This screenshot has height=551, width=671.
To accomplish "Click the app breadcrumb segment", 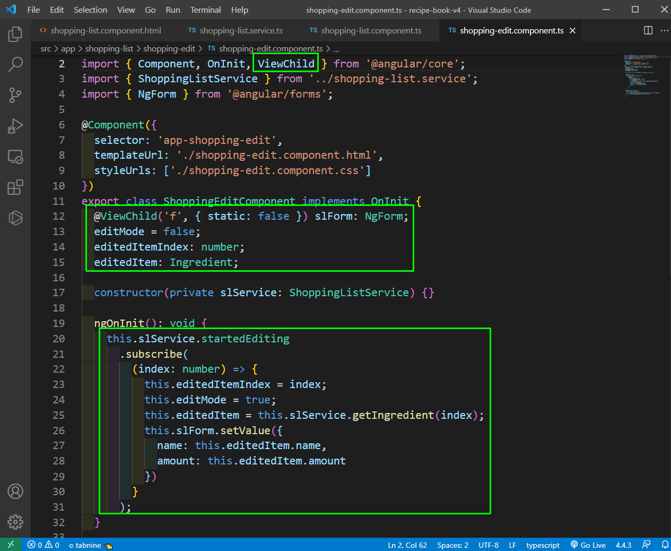I will point(68,48).
